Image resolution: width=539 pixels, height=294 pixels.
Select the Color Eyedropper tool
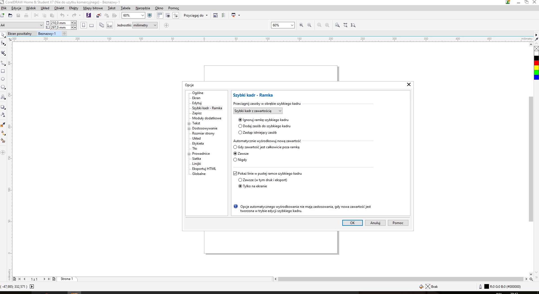pos(3,125)
